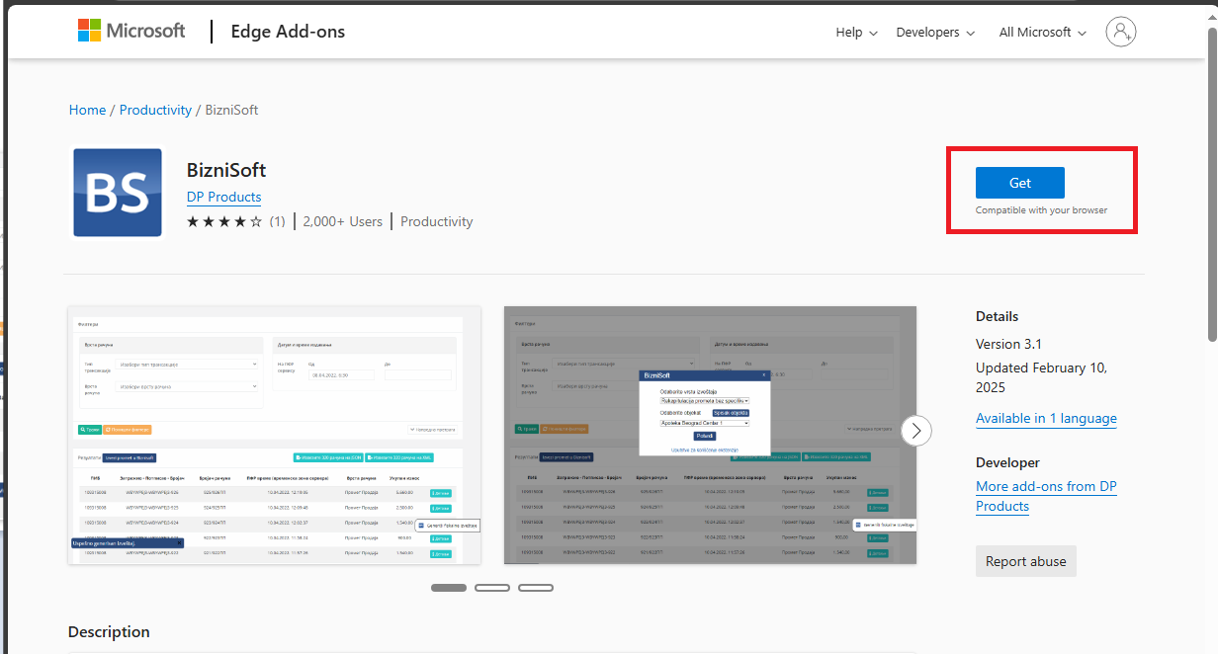Open the Productivity breadcrumb category

155,110
